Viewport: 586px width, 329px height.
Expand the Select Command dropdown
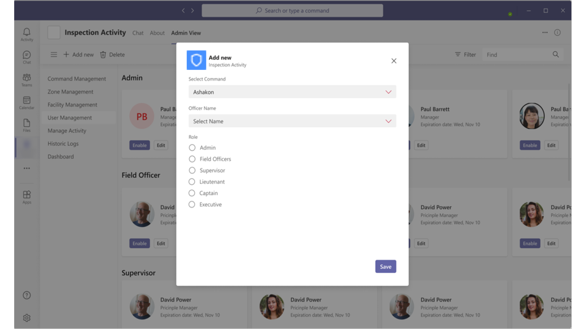[292, 92]
